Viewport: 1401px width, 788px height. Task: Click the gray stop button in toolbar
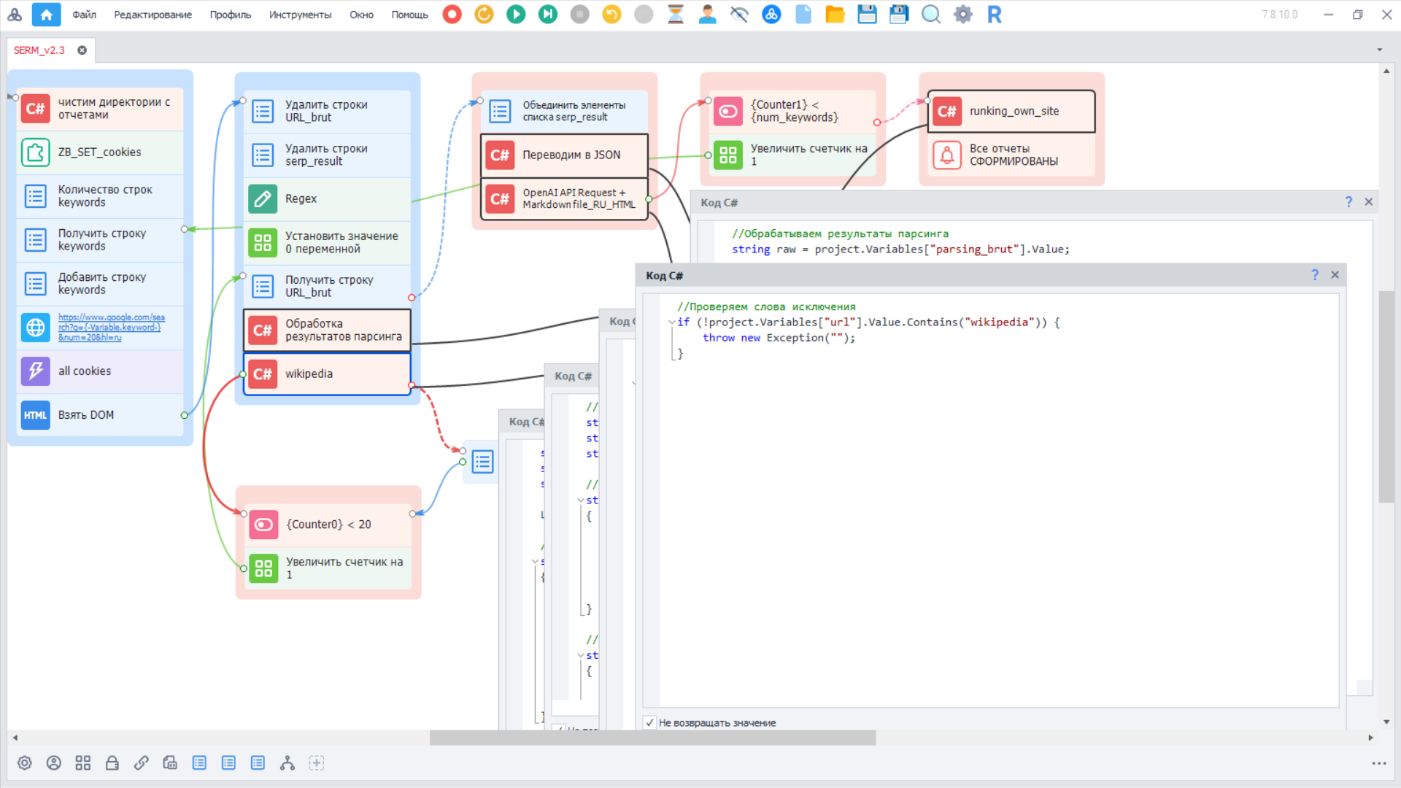[x=580, y=15]
